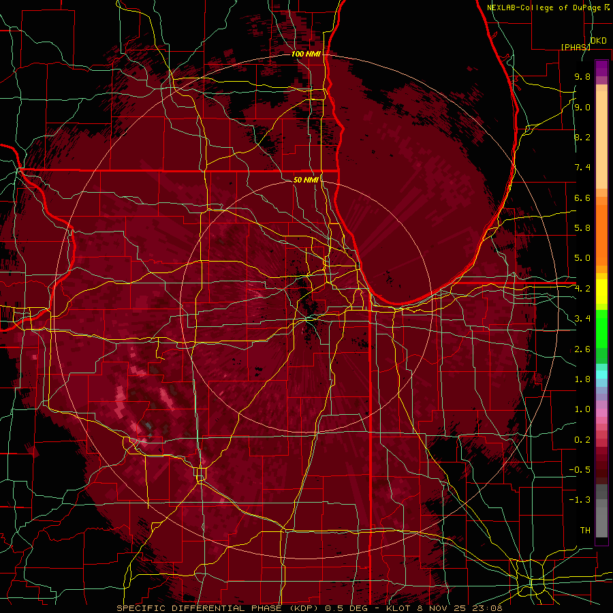Click the 50 NMI range ring label

click(306, 180)
